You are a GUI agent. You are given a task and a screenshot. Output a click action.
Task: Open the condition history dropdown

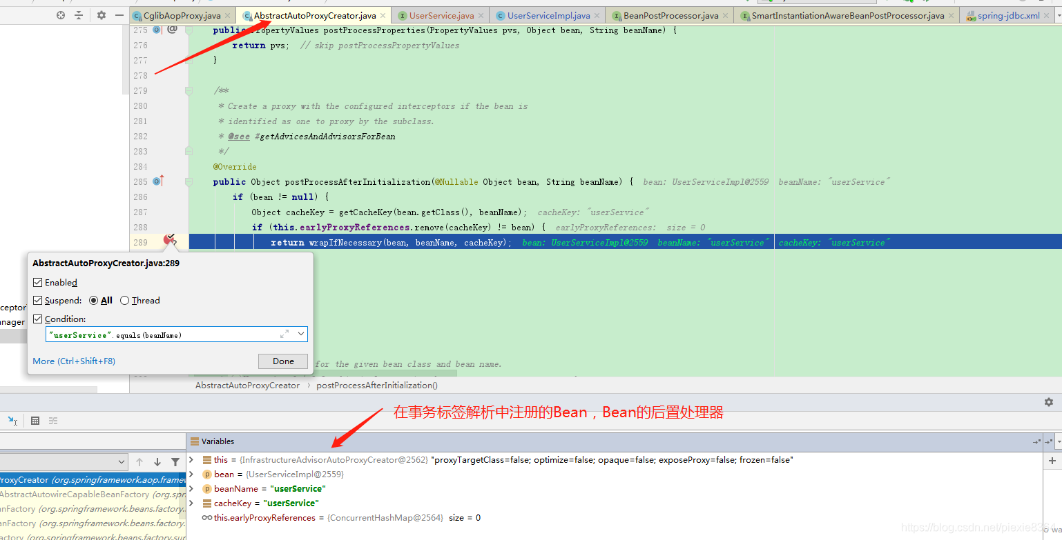301,334
